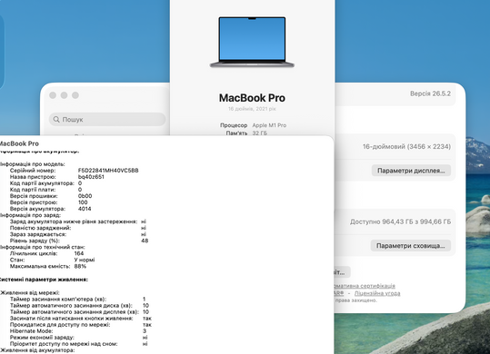Focus the Пошук search field
Screen dimensions: 490x354
(107, 120)
